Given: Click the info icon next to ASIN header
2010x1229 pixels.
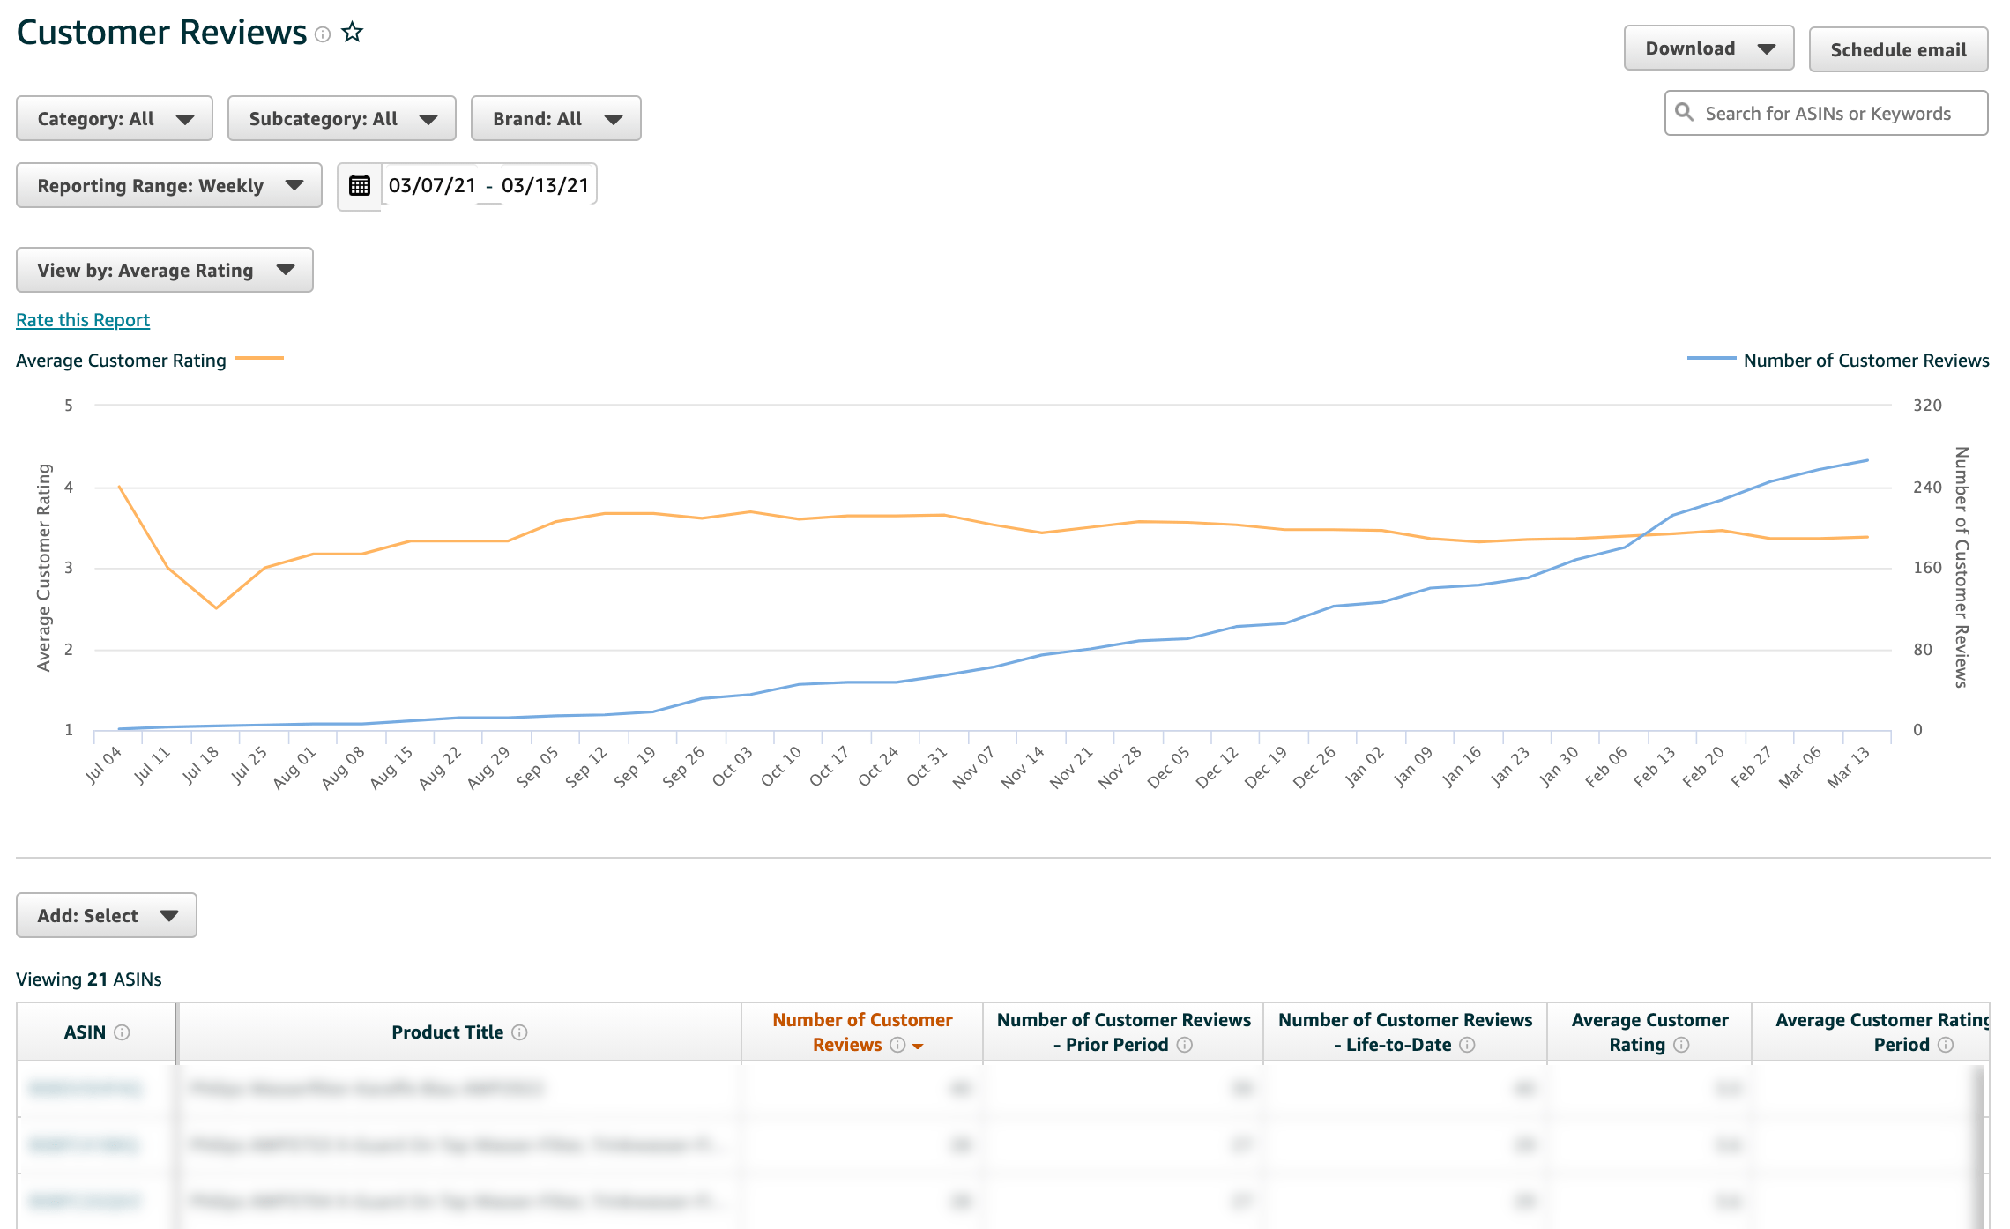Looking at the screenshot, I should point(123,1032).
